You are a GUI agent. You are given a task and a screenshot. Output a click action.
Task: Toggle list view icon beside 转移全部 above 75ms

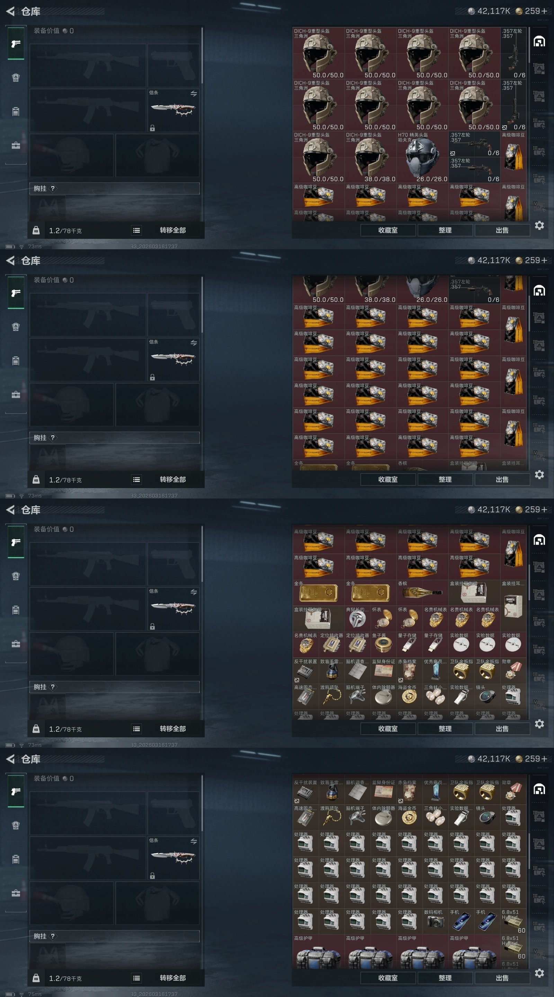point(136,978)
